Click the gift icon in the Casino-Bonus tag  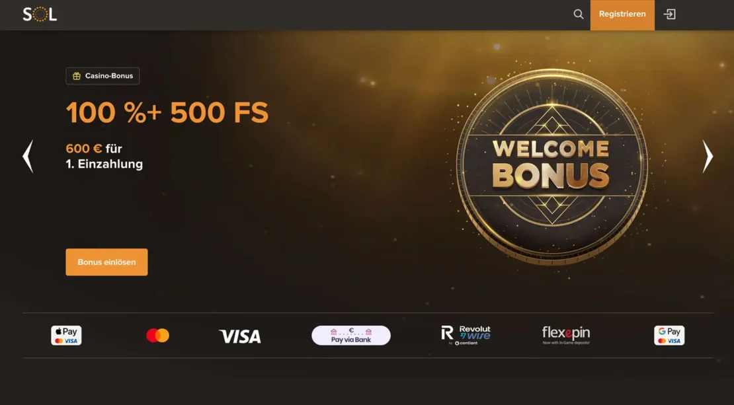pos(77,76)
